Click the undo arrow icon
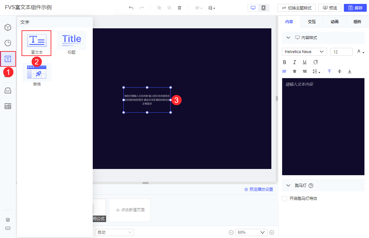The height and width of the screenshot is (238, 369). coord(131,8)
